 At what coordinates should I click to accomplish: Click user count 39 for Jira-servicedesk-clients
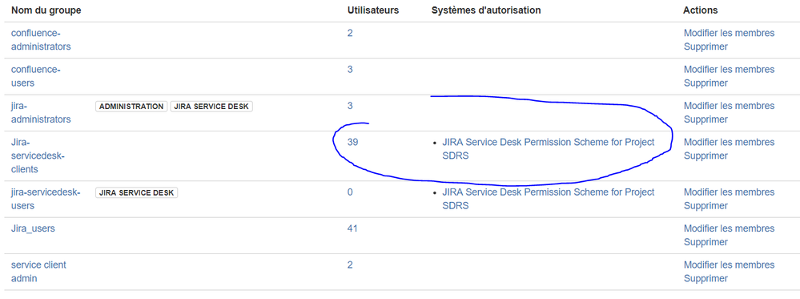point(352,142)
